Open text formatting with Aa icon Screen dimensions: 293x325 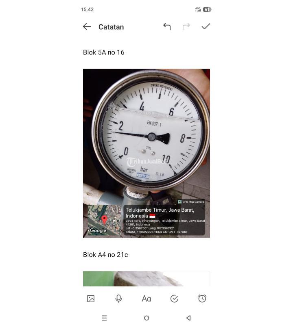click(x=146, y=299)
